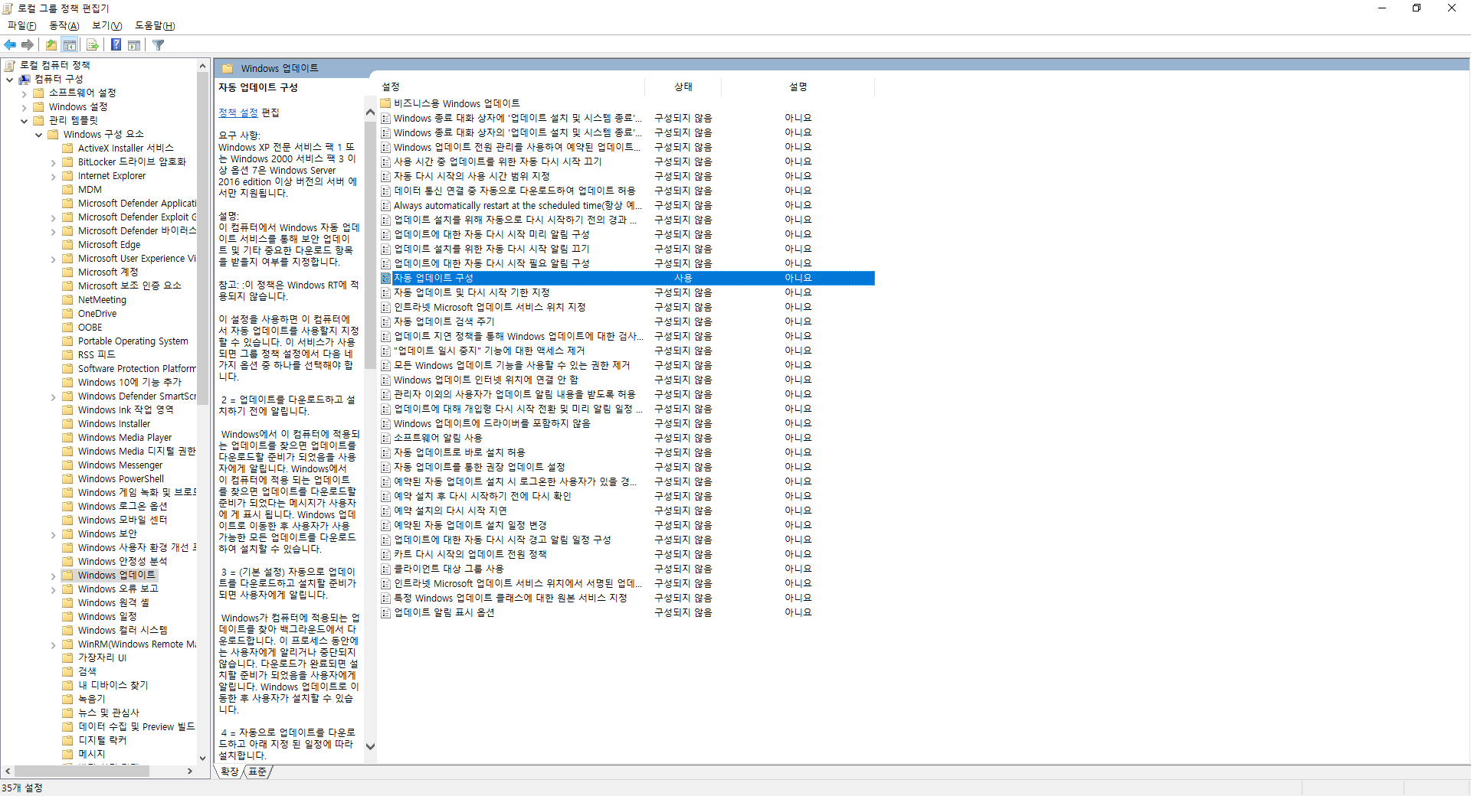Viewport: 1471px width, 796px height.
Task: Click the Export List toolbar icon
Action: tap(93, 45)
